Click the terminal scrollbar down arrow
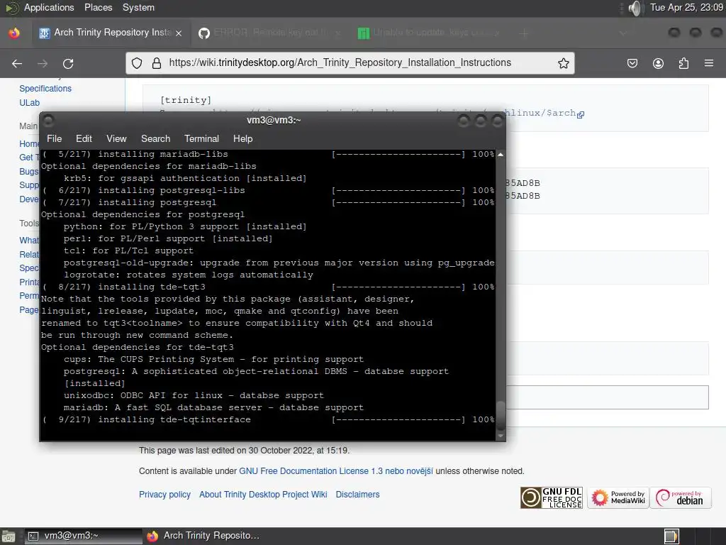Viewport: 726px width, 545px height. point(501,436)
